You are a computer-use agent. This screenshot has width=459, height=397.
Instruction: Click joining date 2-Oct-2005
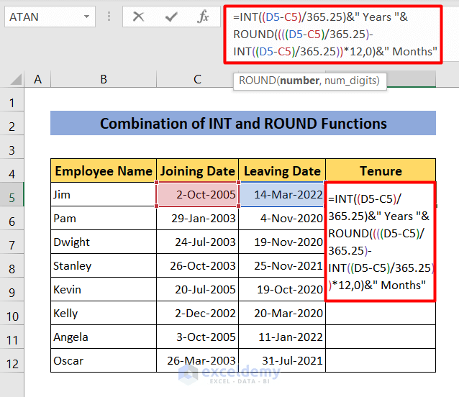(198, 195)
